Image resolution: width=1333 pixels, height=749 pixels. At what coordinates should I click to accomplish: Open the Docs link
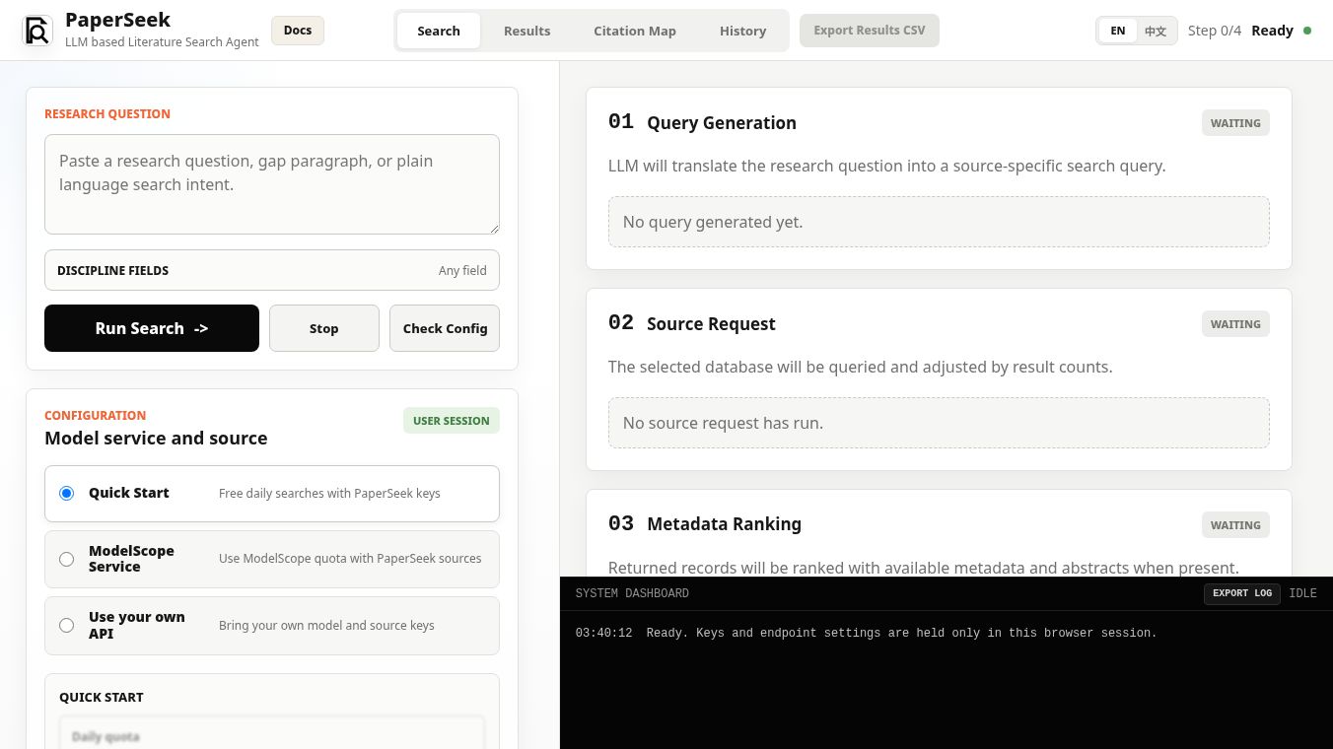click(x=298, y=31)
